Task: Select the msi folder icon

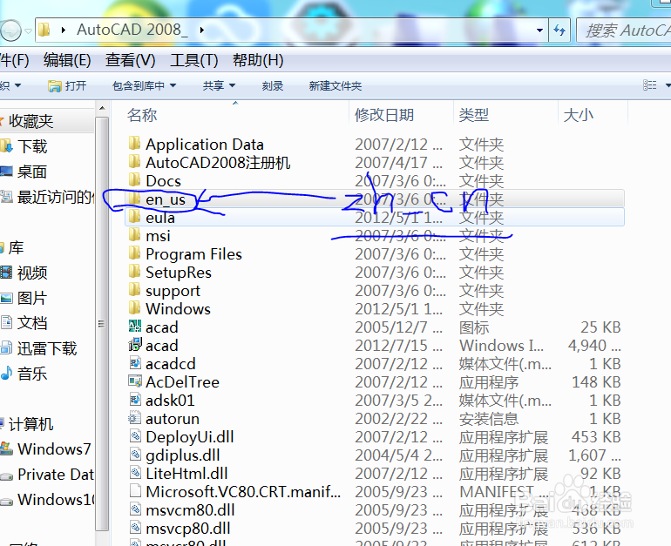Action: [x=134, y=235]
